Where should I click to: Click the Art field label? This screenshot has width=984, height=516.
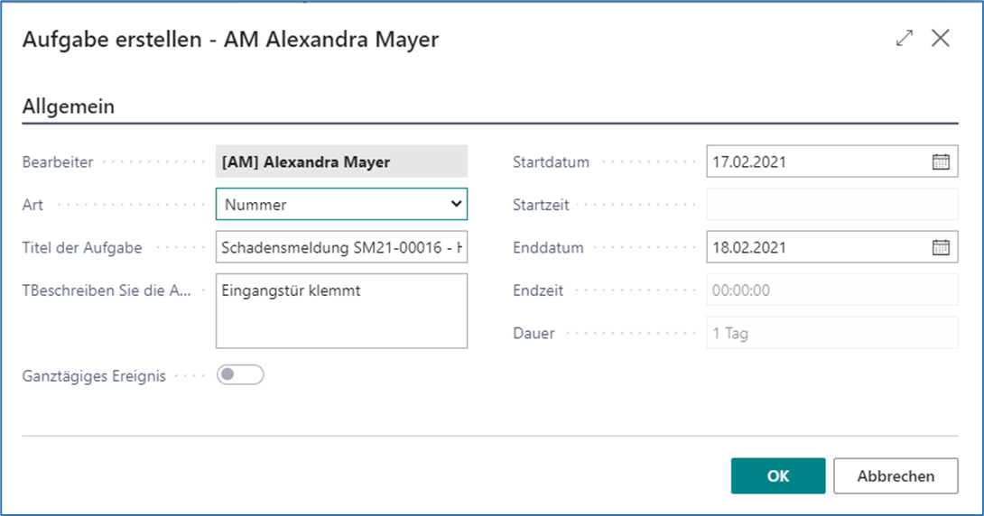(x=32, y=205)
